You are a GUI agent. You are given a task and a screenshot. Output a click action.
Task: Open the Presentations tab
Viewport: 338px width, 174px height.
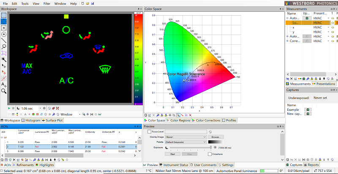[x=324, y=84]
